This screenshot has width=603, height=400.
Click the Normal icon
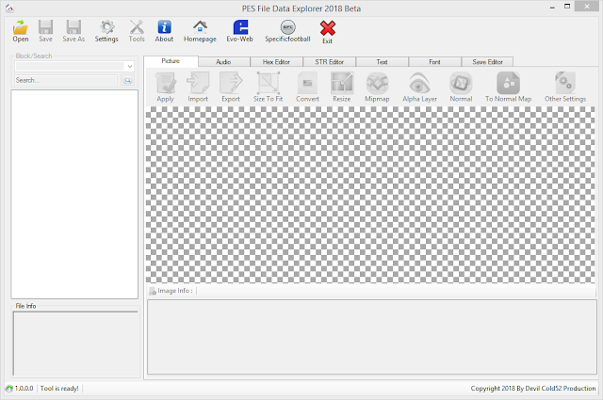pos(461,83)
